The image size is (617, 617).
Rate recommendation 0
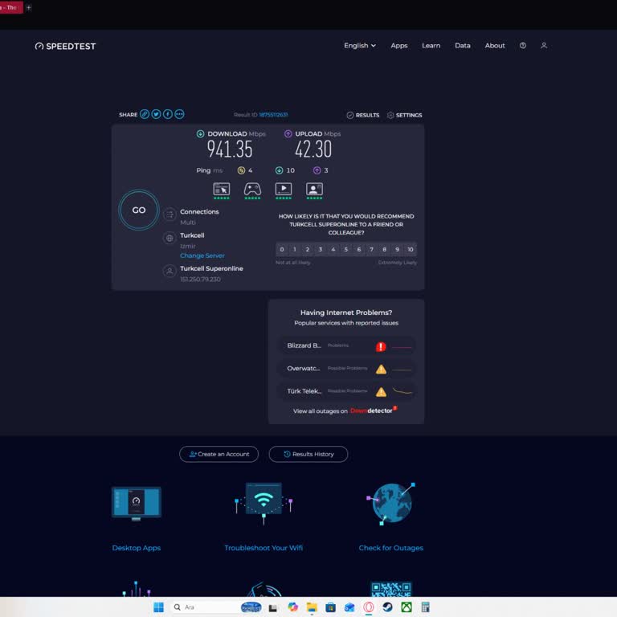pos(282,250)
